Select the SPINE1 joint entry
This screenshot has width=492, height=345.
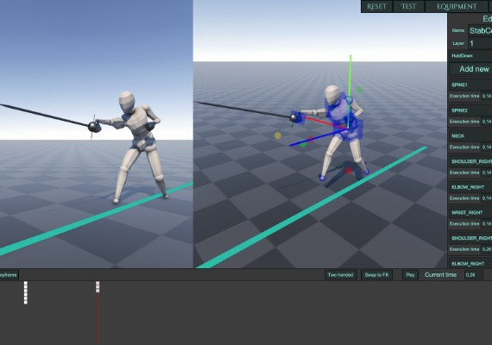(x=470, y=85)
